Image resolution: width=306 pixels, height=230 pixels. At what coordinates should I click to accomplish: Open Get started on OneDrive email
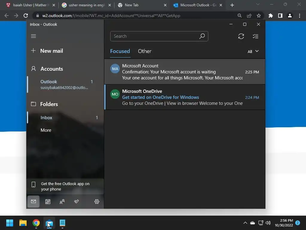tap(185, 97)
